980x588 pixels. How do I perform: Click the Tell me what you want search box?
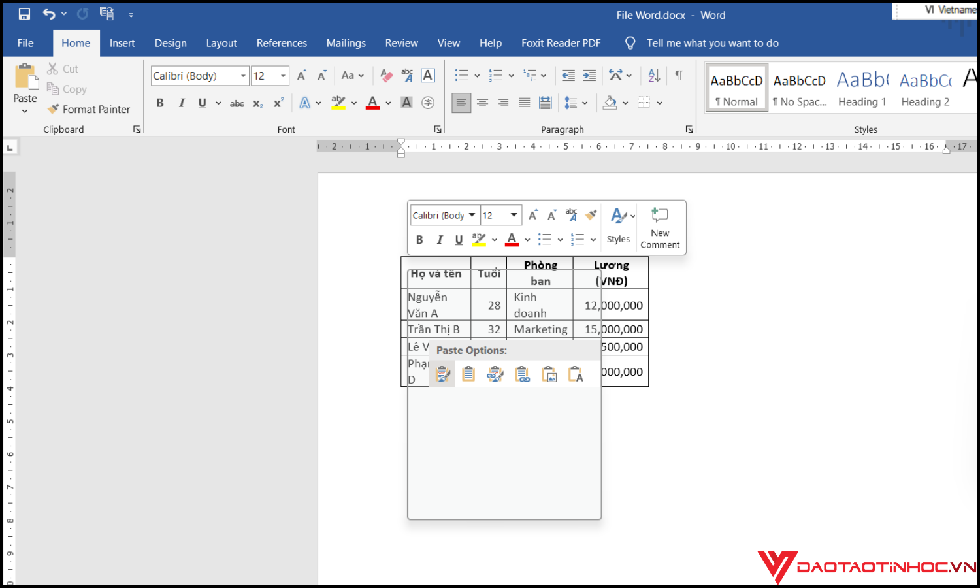coord(712,43)
